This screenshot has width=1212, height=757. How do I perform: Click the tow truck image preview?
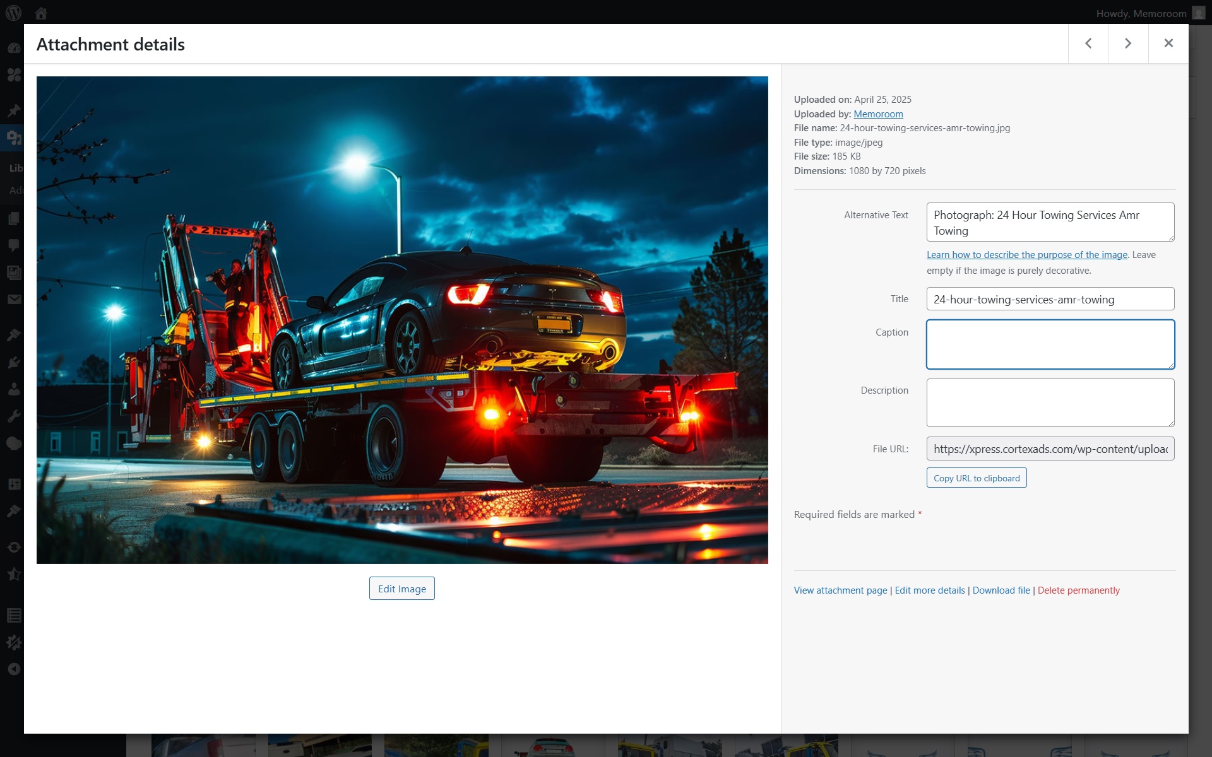tap(402, 320)
